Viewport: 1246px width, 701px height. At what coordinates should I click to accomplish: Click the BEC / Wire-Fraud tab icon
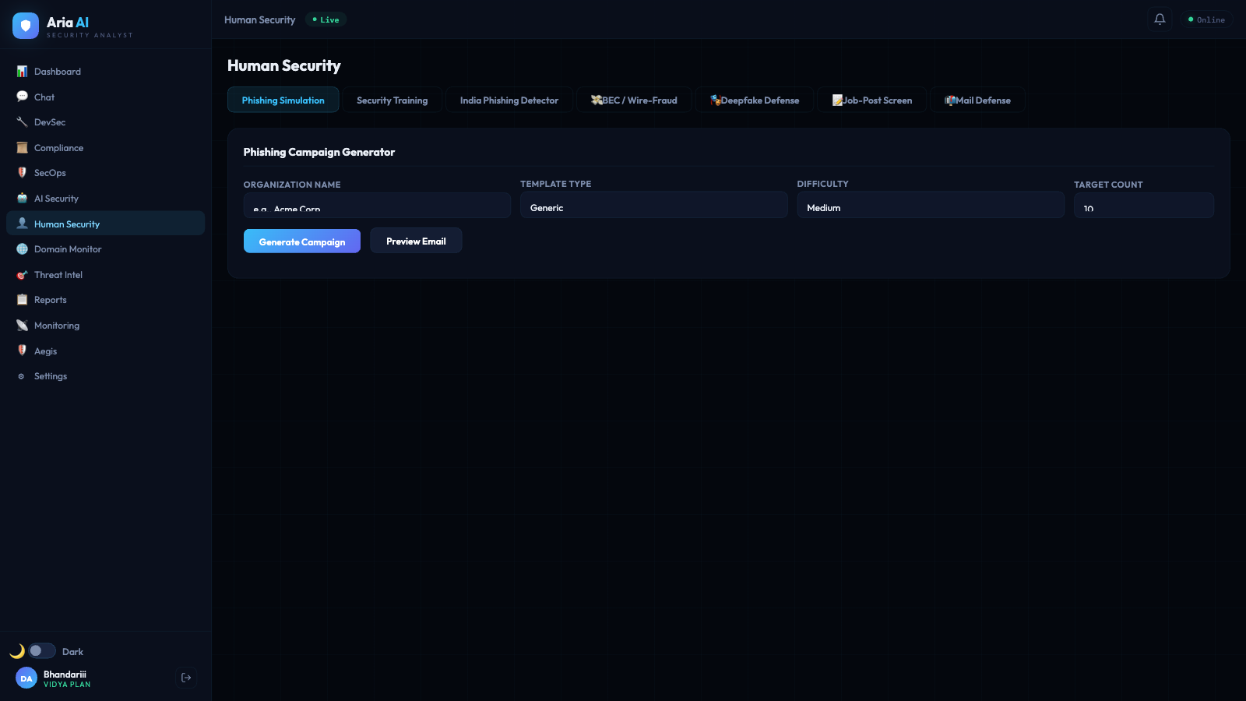click(x=597, y=100)
